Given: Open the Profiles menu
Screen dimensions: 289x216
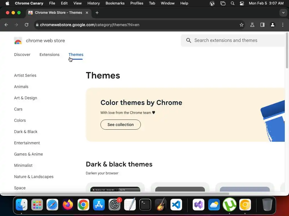Looking at the screenshot, I should pos(137,3).
